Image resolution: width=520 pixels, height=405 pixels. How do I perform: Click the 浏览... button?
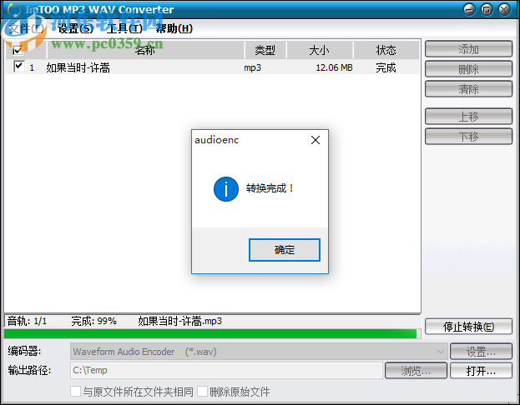pyautogui.click(x=416, y=371)
